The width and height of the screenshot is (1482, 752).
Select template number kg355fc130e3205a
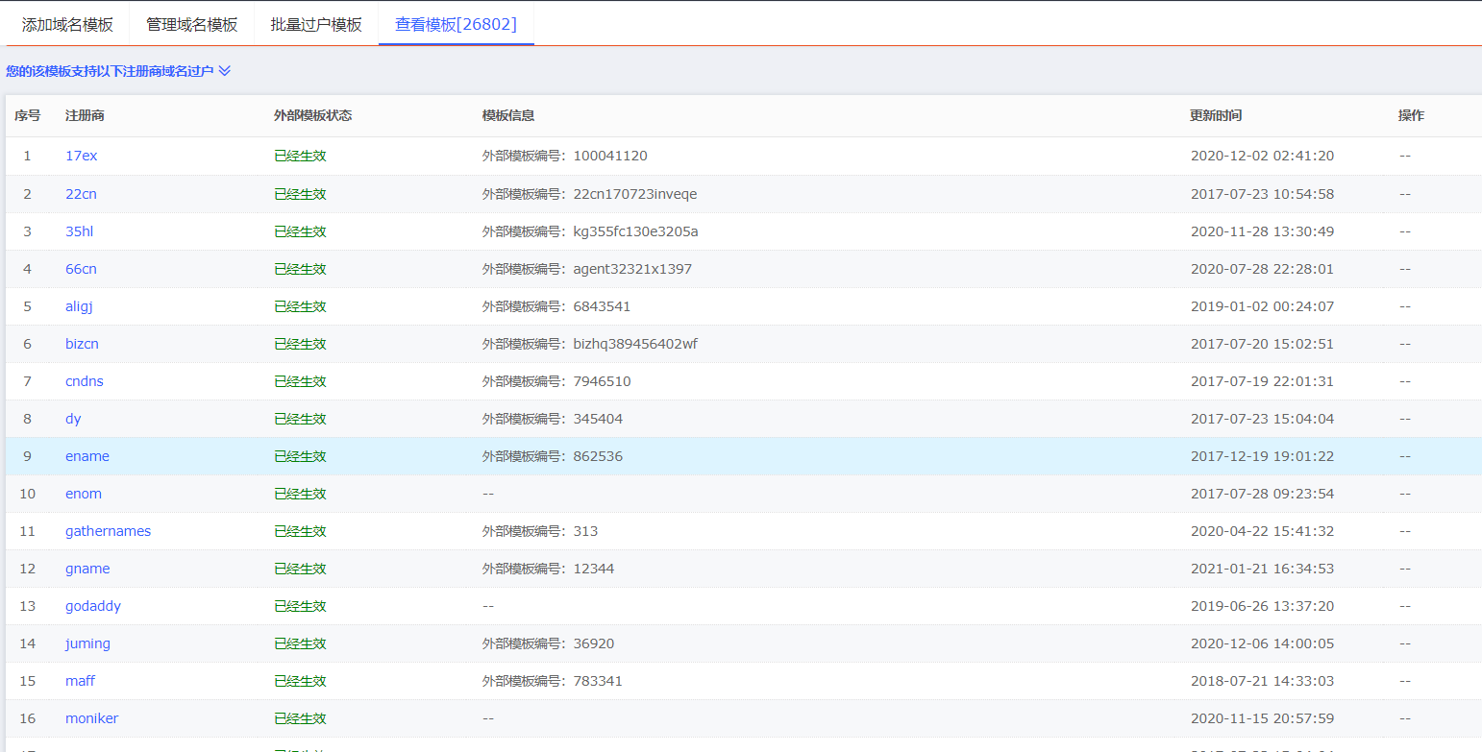click(635, 231)
